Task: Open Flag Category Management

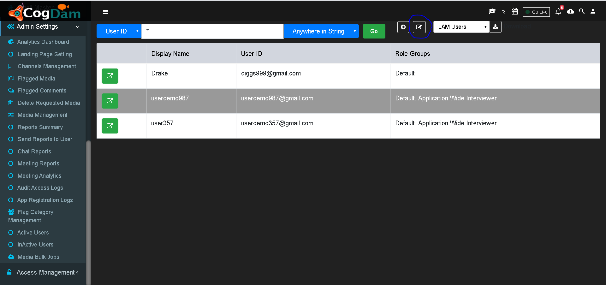Action: pos(31,216)
